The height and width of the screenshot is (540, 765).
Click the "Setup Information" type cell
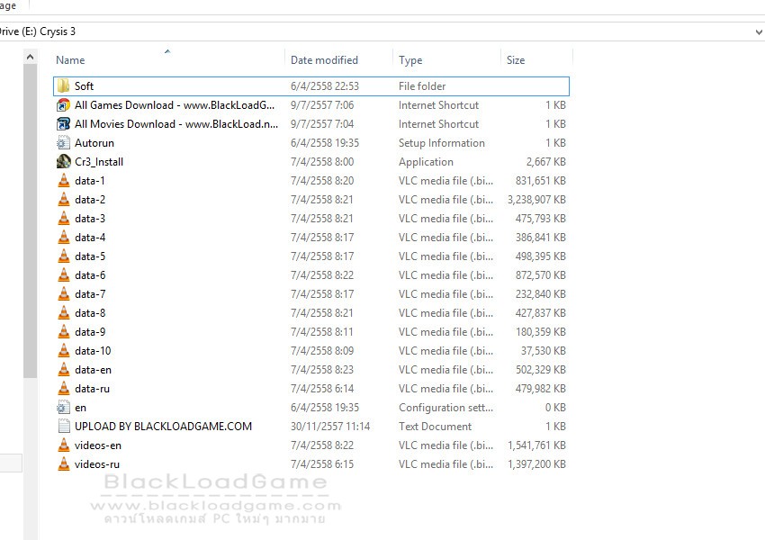click(x=442, y=143)
